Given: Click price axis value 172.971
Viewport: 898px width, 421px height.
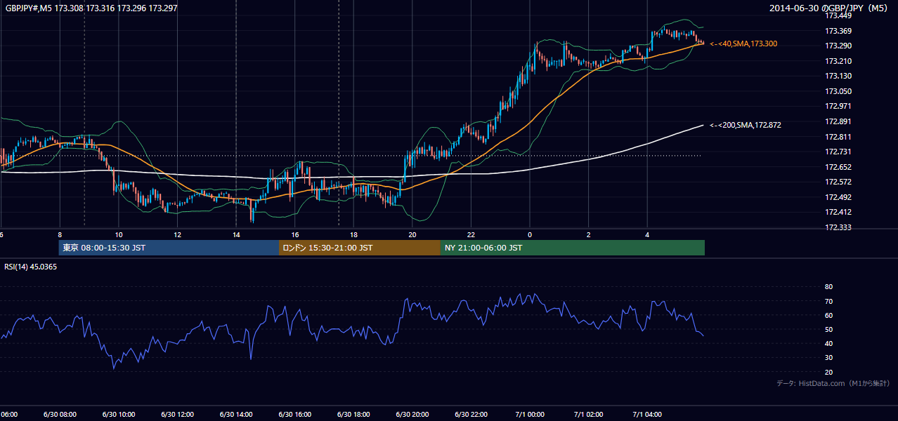Looking at the screenshot, I should [x=838, y=106].
